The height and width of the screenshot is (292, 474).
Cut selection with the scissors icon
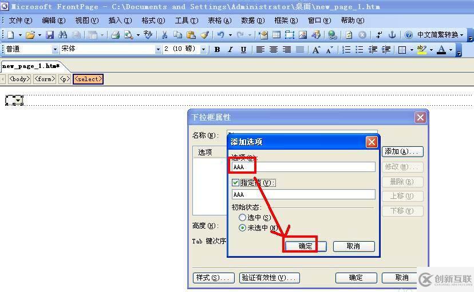(x=164, y=35)
